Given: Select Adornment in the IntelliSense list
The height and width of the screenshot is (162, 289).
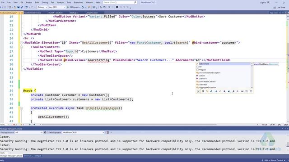Looking at the screenshot, I should [x=224, y=64].
